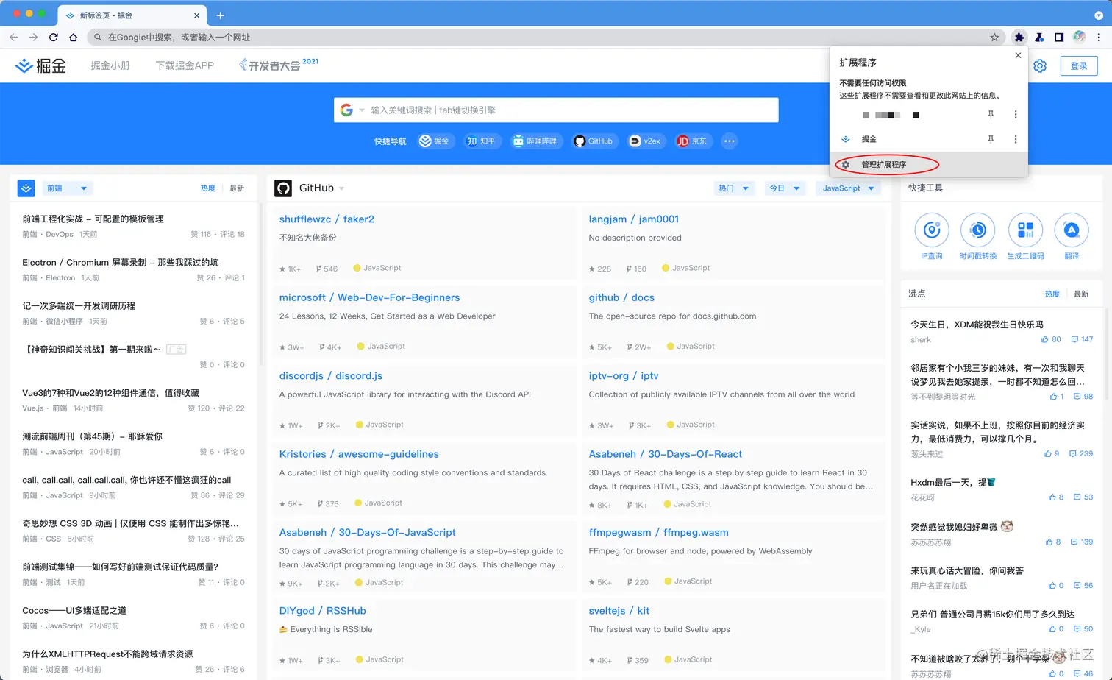Viewport: 1112px width, 680px height.
Task: Open the Chrome three-dot menu
Action: (x=1099, y=37)
